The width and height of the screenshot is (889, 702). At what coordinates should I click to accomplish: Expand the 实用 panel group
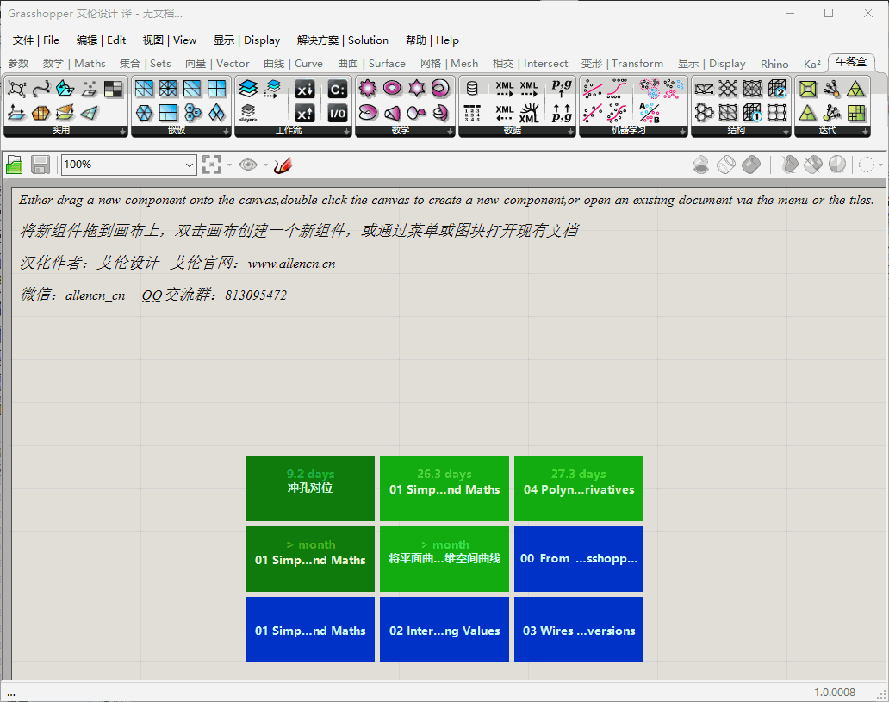(x=122, y=132)
